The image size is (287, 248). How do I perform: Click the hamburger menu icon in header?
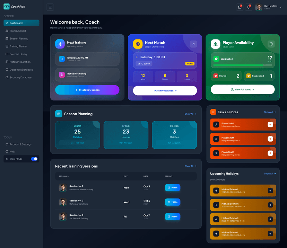point(50,7)
